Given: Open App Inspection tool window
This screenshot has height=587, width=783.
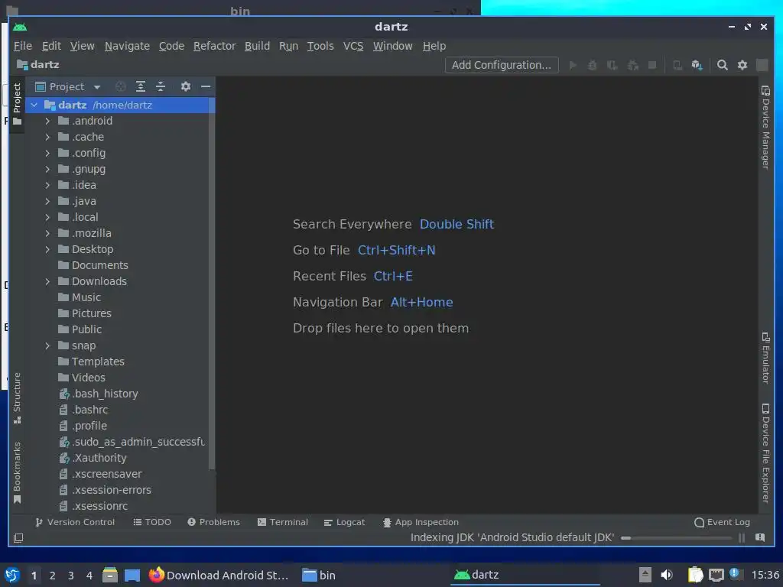Looking at the screenshot, I should coord(421,522).
